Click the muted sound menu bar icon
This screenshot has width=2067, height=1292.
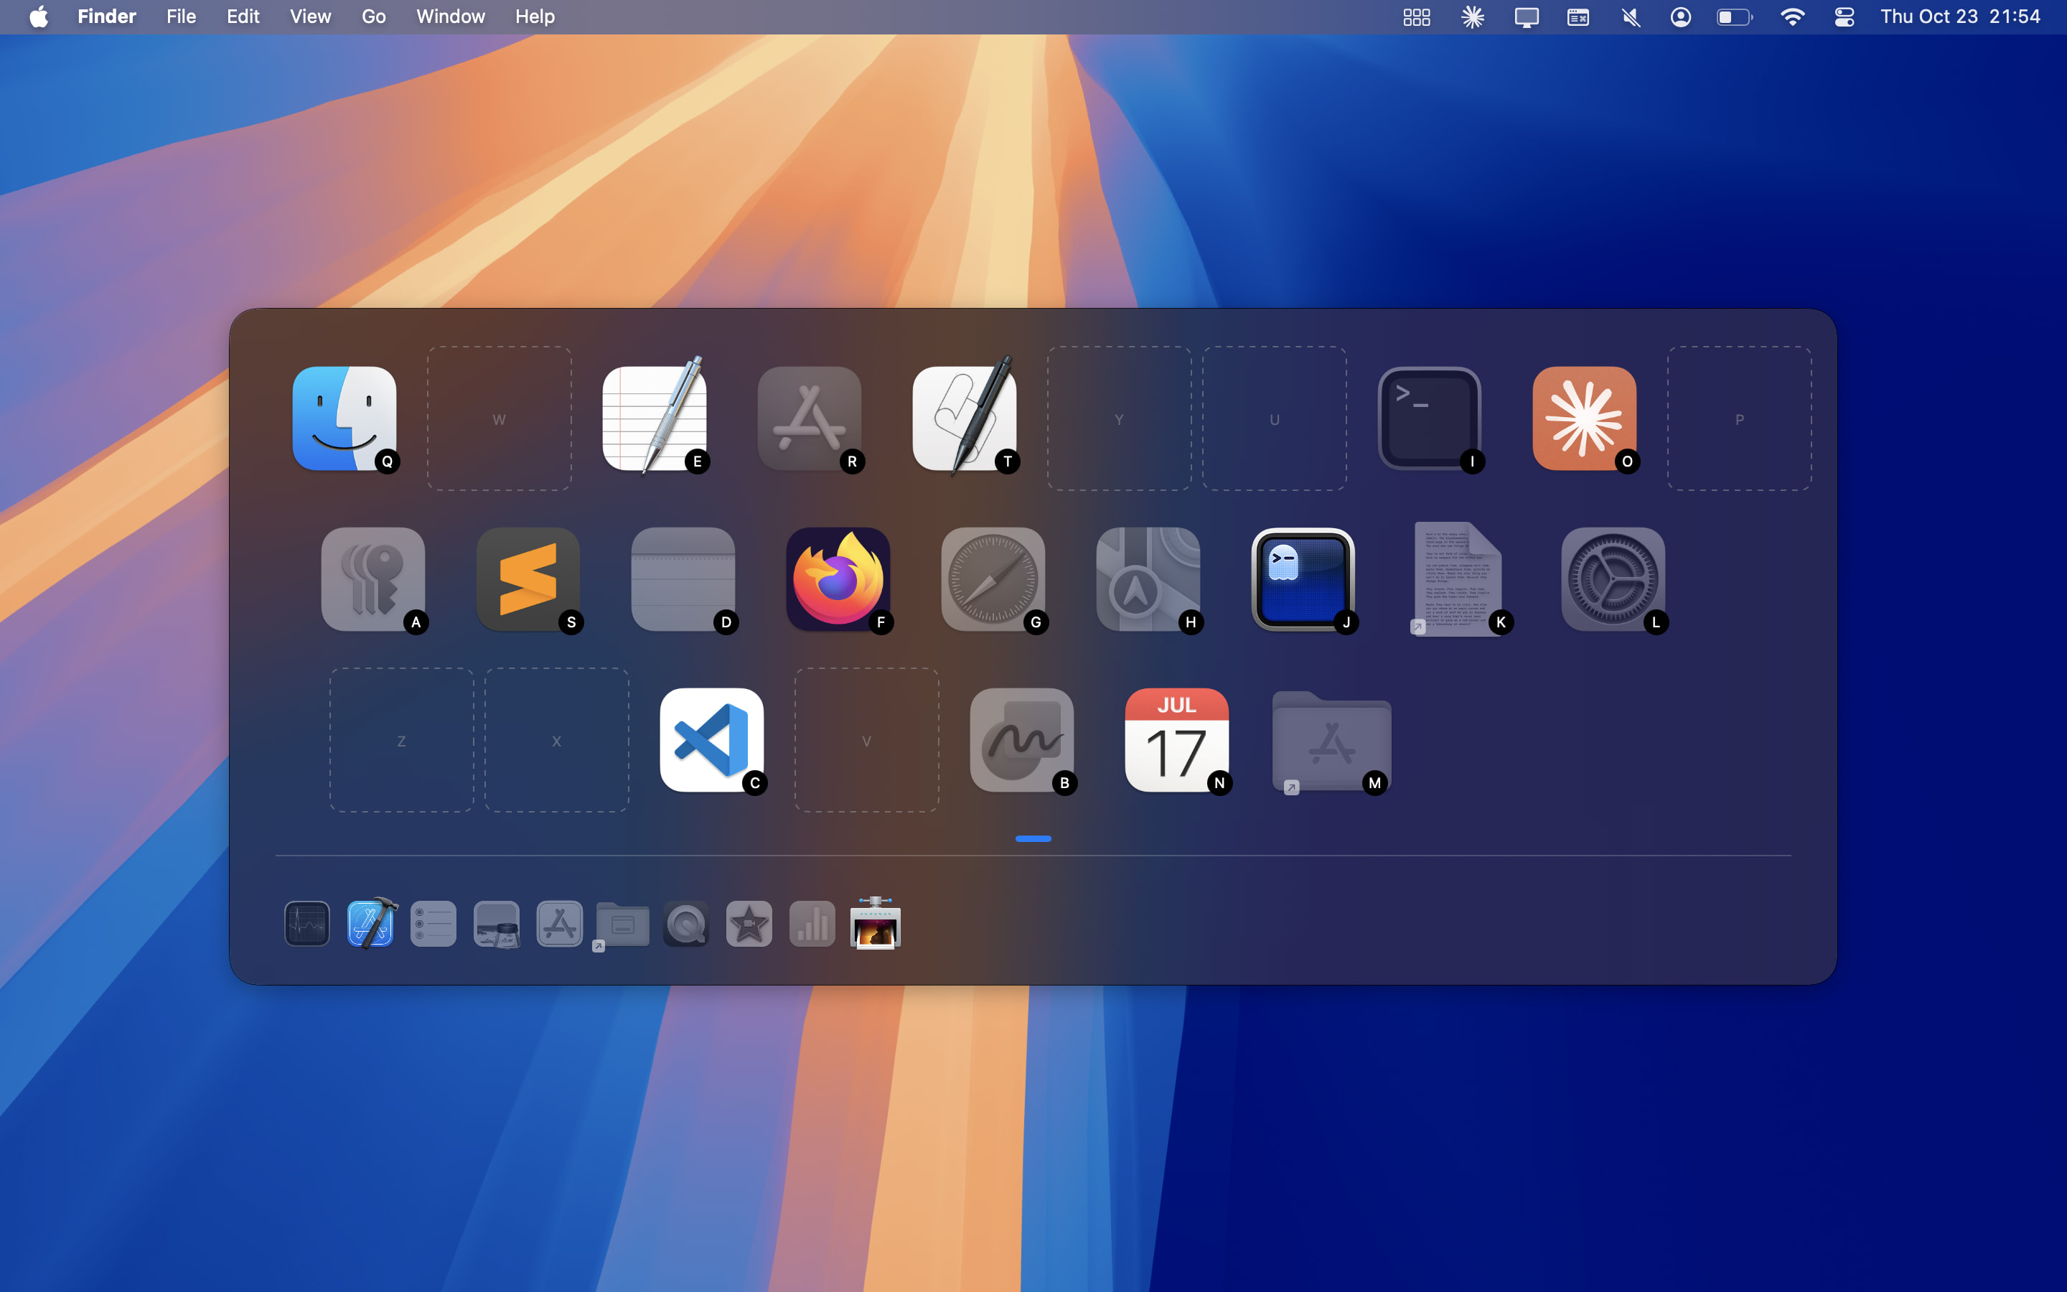[x=1630, y=17]
